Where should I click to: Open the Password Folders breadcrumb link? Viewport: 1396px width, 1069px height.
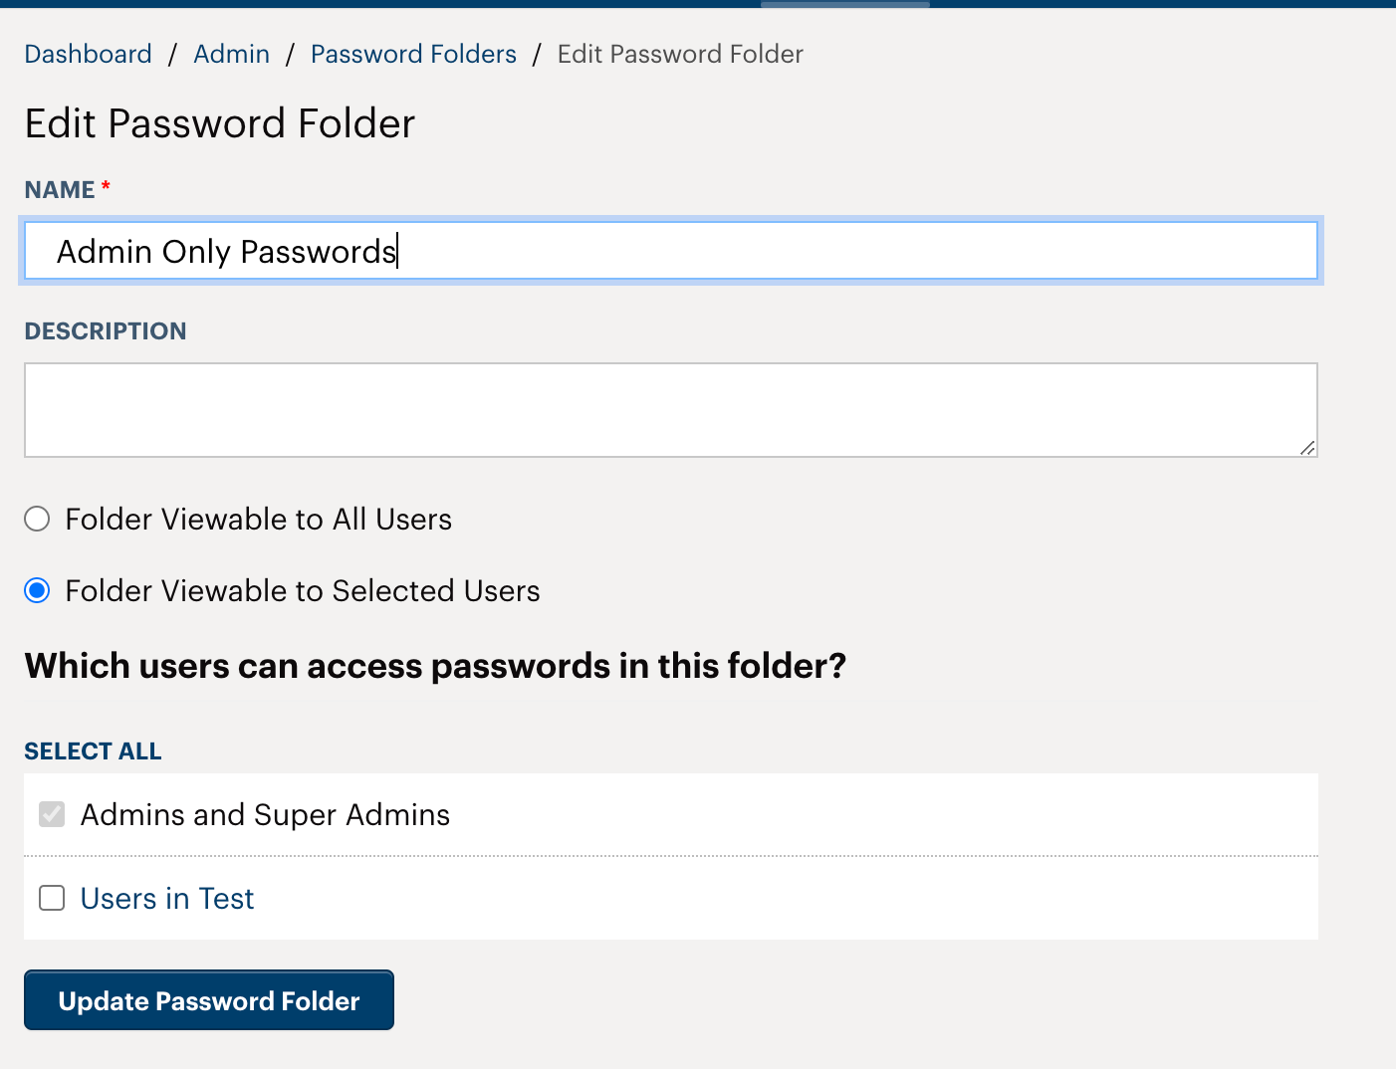point(413,54)
